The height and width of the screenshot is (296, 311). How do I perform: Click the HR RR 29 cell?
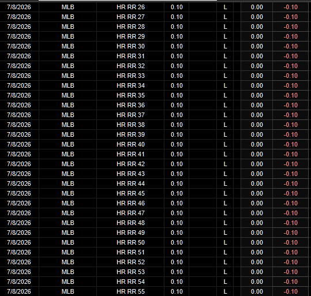130,36
